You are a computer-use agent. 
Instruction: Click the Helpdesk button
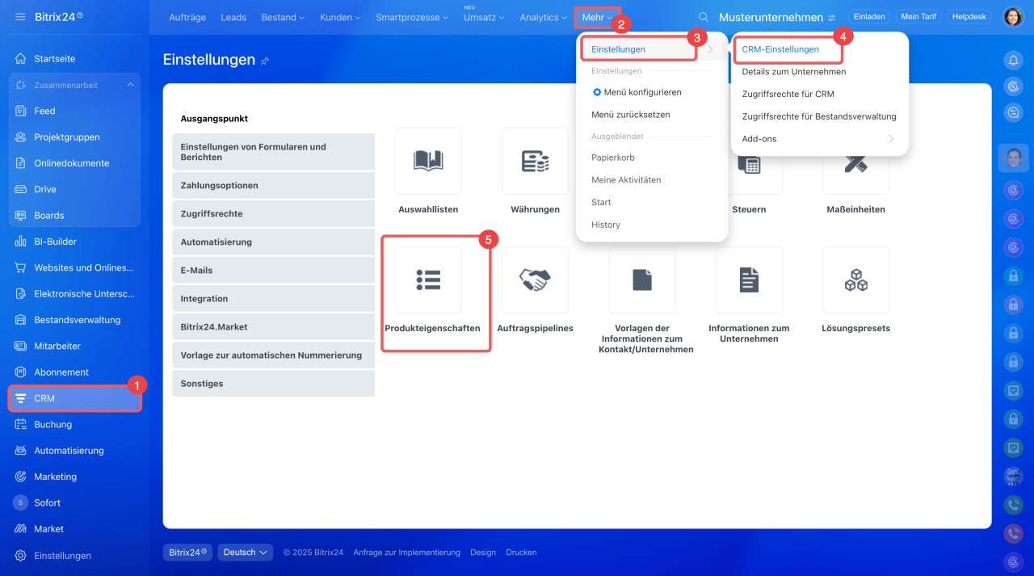click(970, 17)
